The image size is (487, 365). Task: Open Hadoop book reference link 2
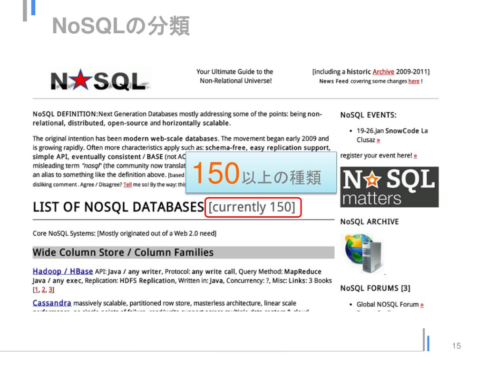tap(43, 290)
